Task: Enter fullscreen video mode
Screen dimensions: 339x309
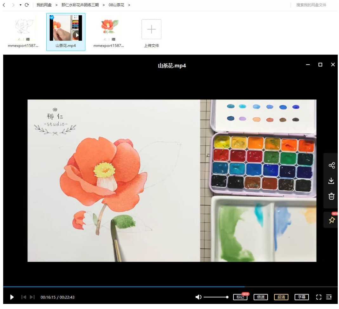Action: pyautogui.click(x=319, y=297)
